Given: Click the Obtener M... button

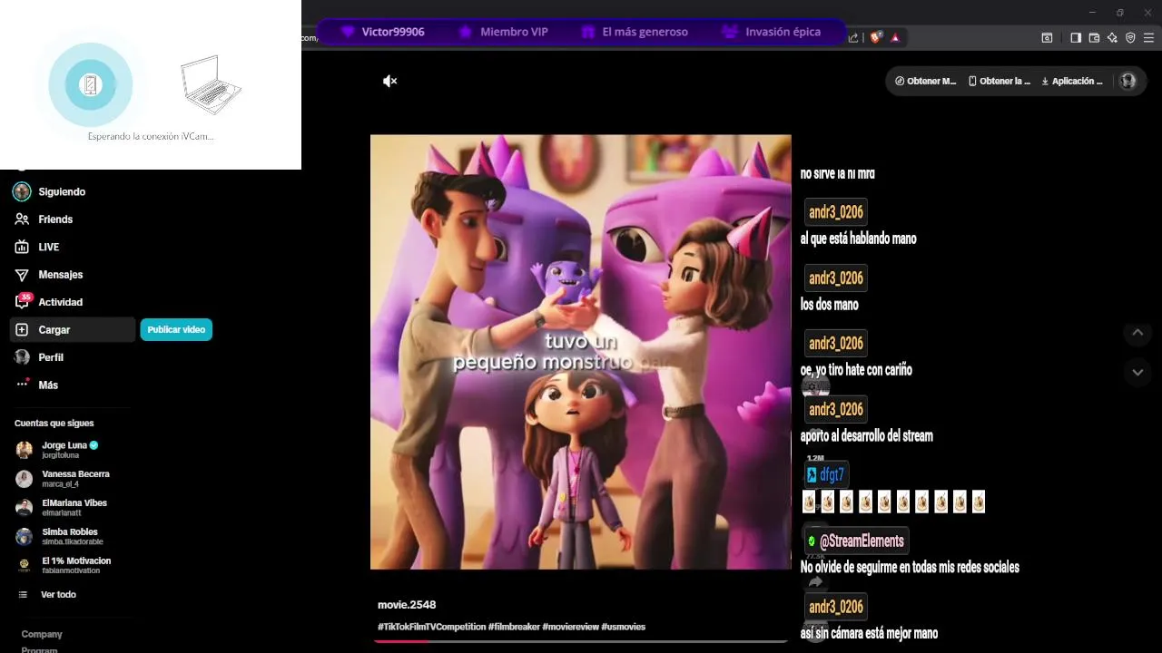Looking at the screenshot, I should pos(925,81).
